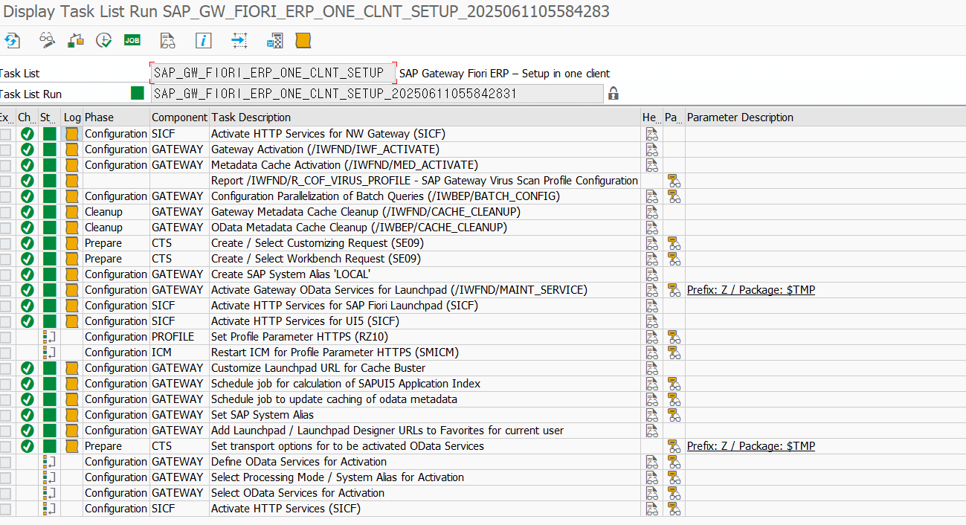Tick execute checkbox for Set Profile Parameter HTTPS
Screen dimensions: 966x525
6,337
